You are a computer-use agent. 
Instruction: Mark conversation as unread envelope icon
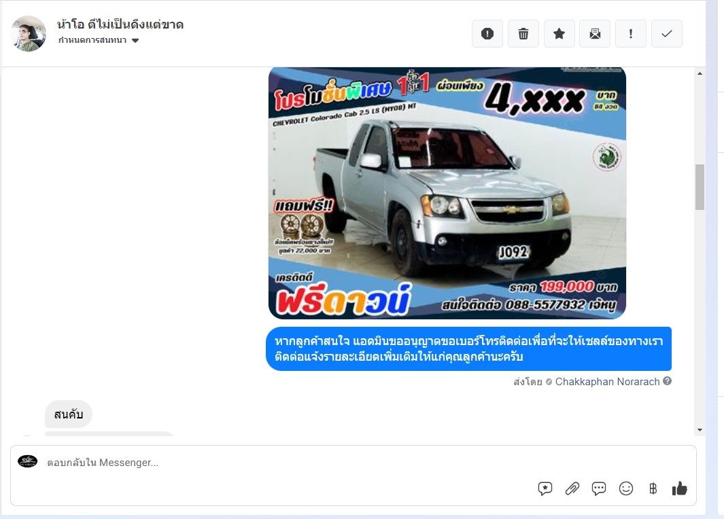point(595,34)
